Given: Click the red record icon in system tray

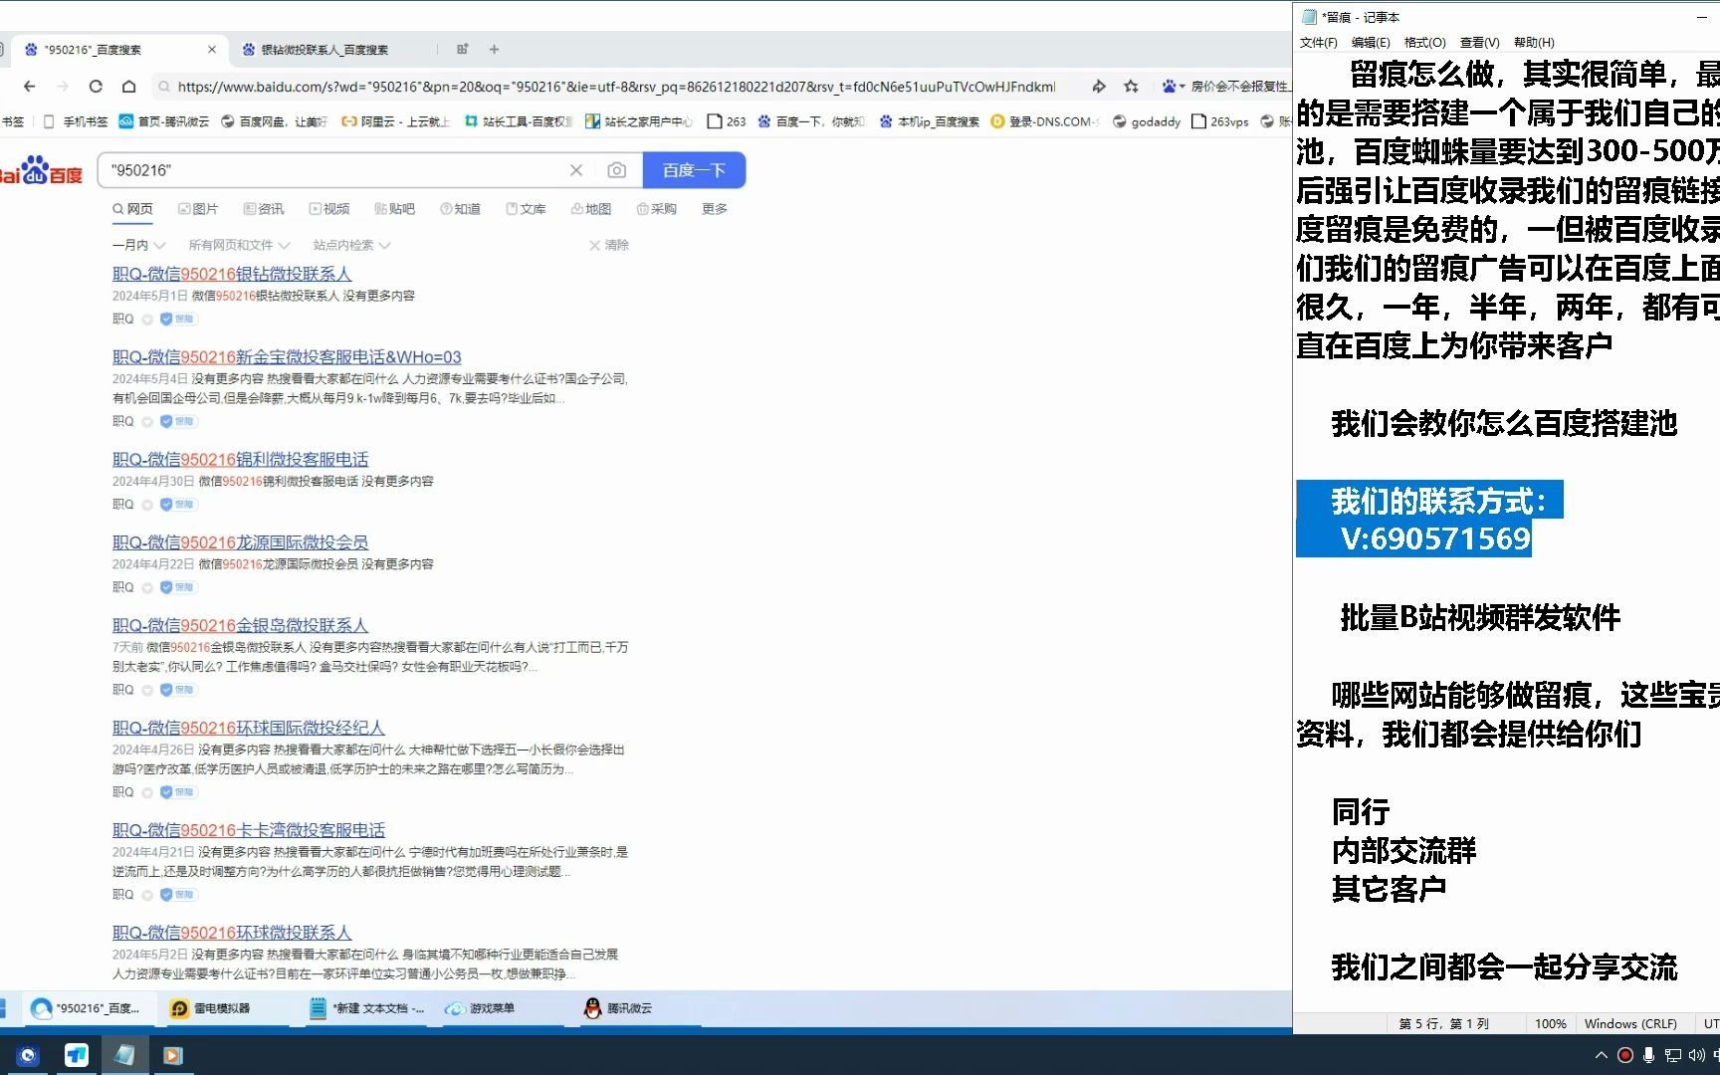Looking at the screenshot, I should tap(1625, 1055).
